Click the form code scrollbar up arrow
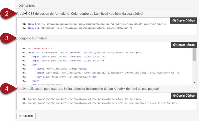Viewport: 199px width, 121px height. (194, 50)
